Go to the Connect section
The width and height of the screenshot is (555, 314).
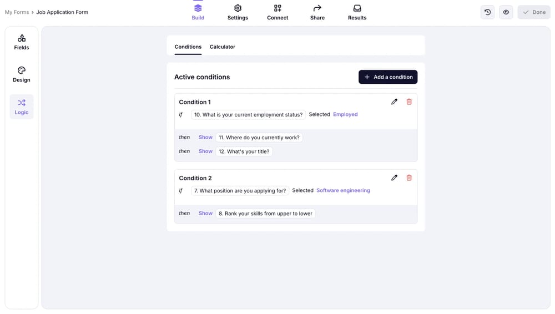tap(277, 12)
